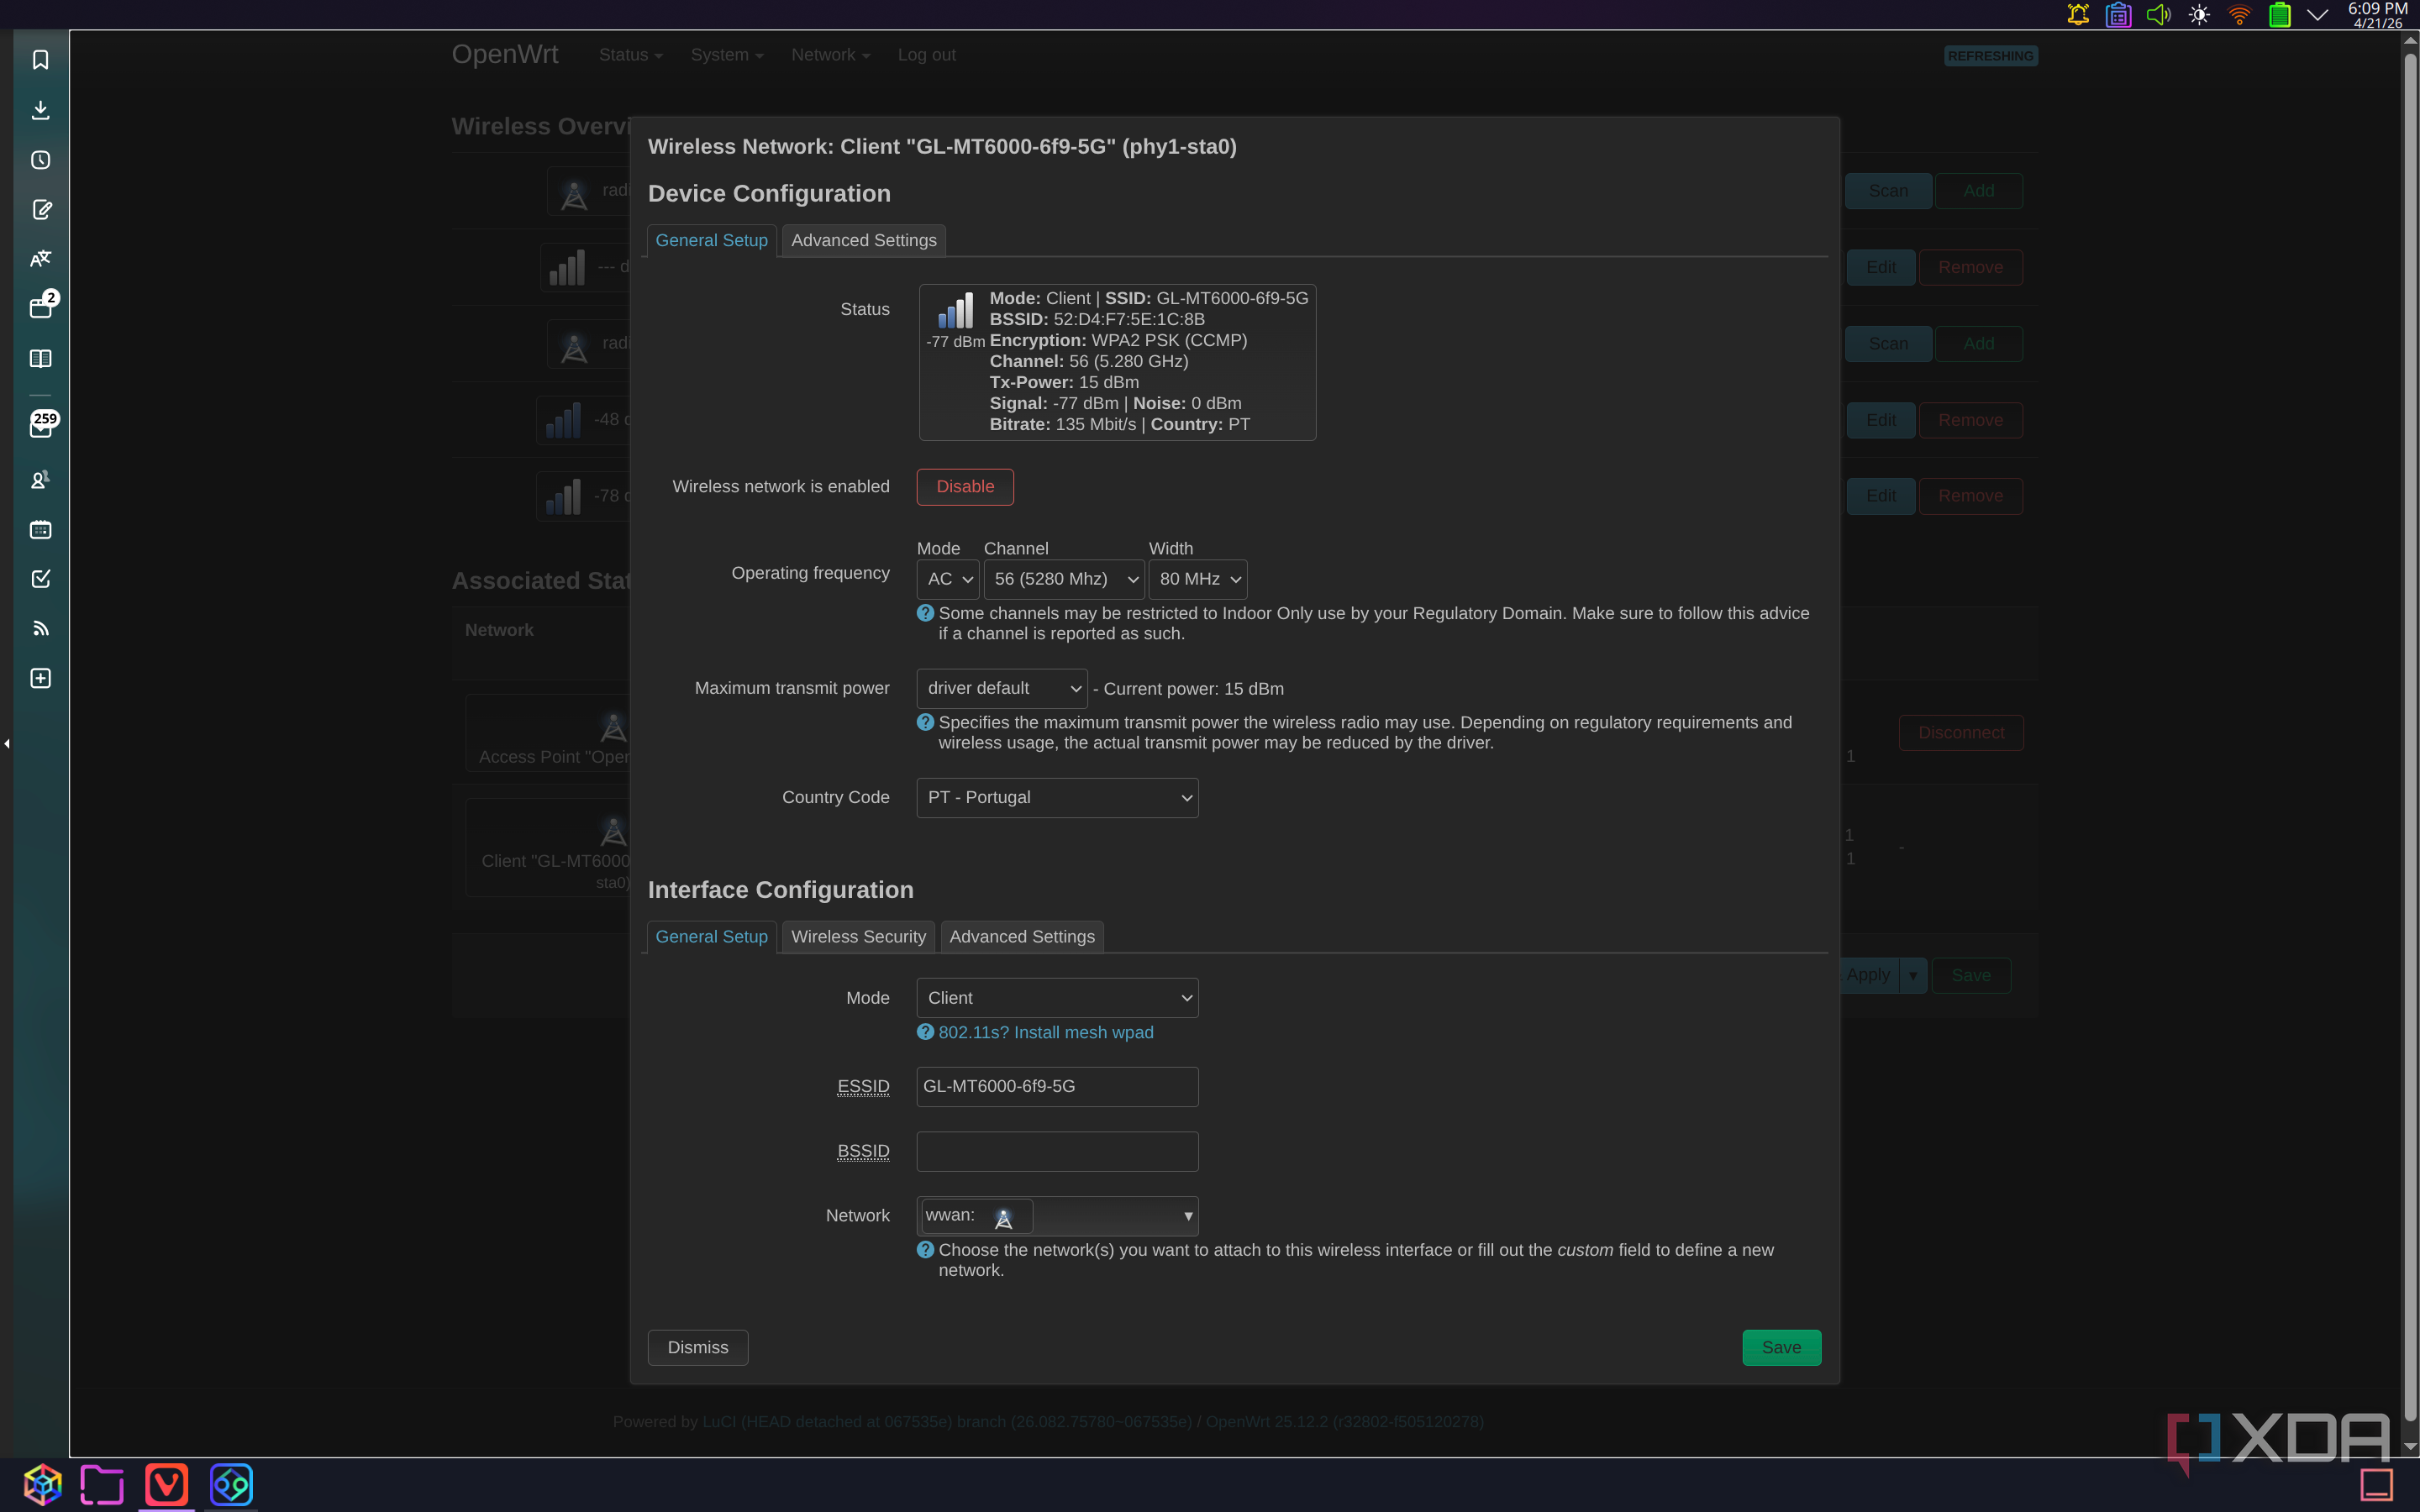Open the Mail panel with 259 badge
Image resolution: width=2420 pixels, height=1512 pixels.
[x=41, y=427]
